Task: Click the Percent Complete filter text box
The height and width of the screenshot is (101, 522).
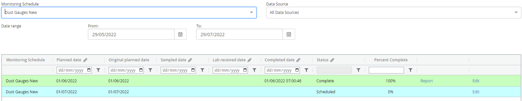Action: tap(386, 70)
